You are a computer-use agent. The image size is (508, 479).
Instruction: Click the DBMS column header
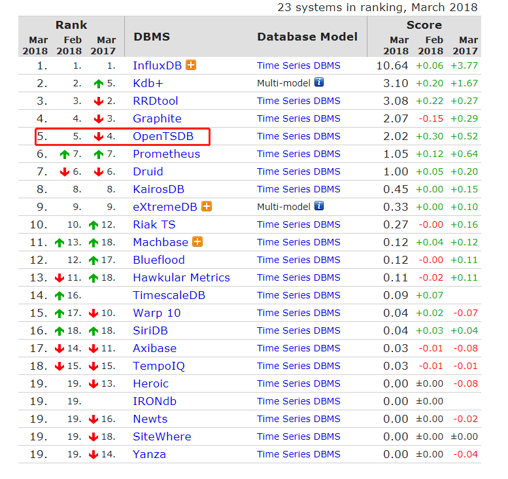pyautogui.click(x=152, y=37)
